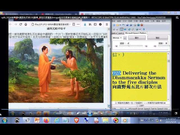Open the 編輯 (Edit) menu
The image size is (180, 135).
(x=119, y=21)
